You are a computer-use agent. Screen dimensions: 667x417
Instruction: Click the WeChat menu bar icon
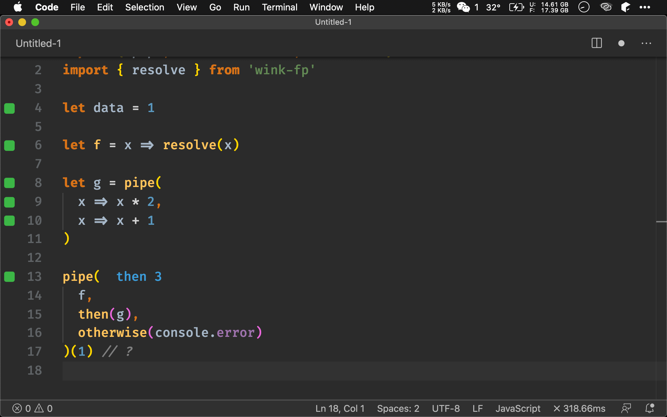click(x=463, y=7)
